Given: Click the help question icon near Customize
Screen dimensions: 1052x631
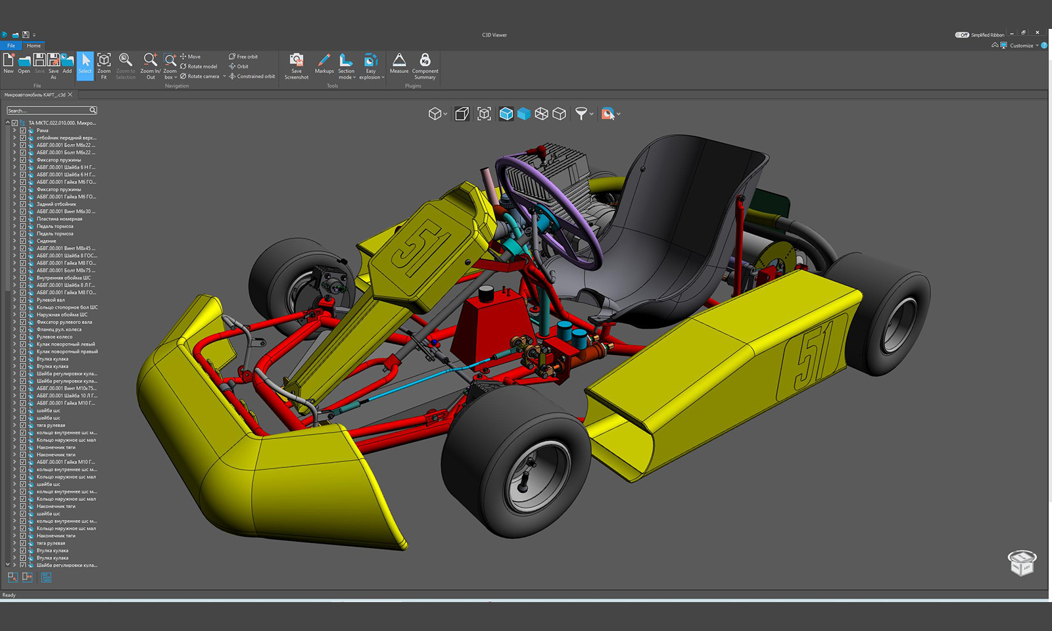Looking at the screenshot, I should [1044, 45].
